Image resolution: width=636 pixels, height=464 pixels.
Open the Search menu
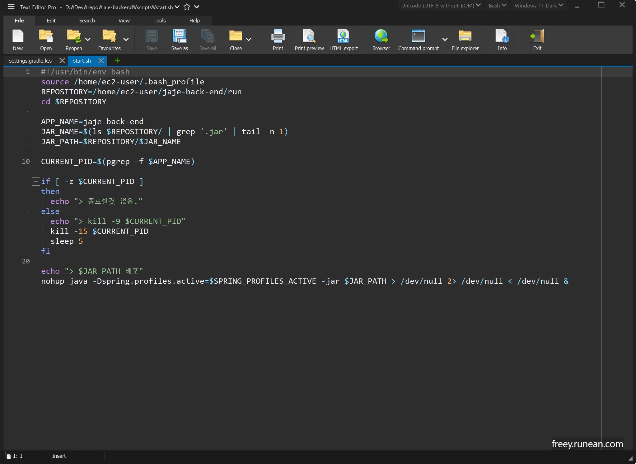coord(87,20)
